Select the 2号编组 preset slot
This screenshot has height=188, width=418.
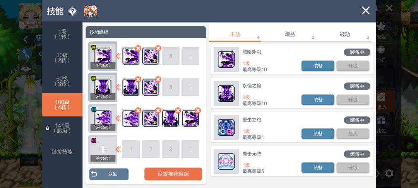click(103, 87)
